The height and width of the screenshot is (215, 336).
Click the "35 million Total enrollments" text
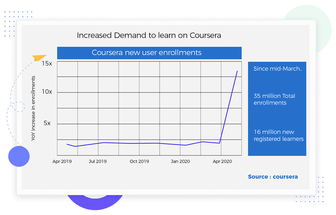[x=274, y=99]
